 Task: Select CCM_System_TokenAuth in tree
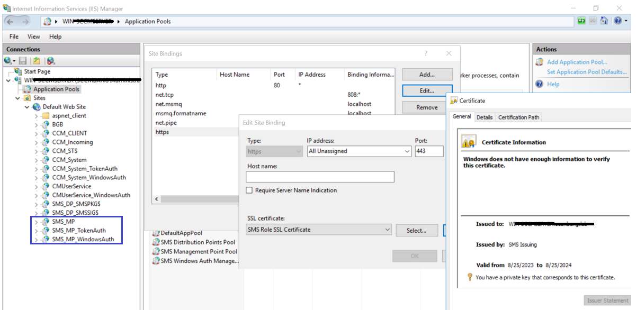coord(85,169)
